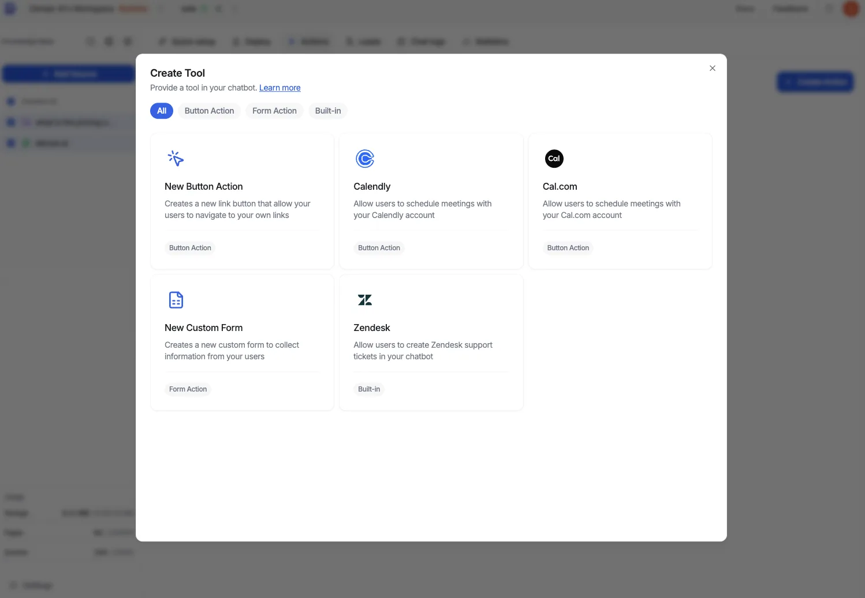Click the user avatar in top right corner
865x598 pixels.
851,9
